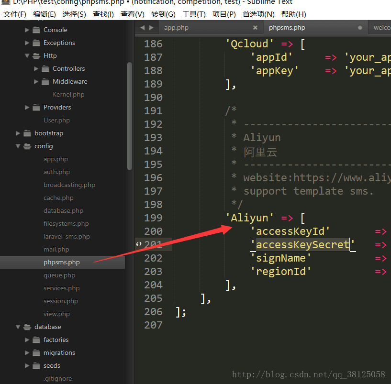Collapse the database folder arrow
This screenshot has width=391, height=384.
(x=18, y=327)
